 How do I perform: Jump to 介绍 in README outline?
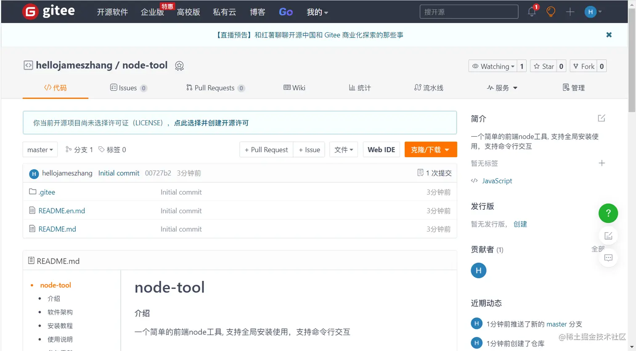point(54,298)
